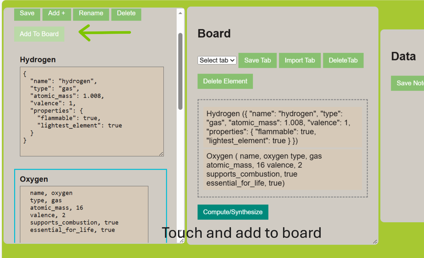Click the Board panel resize handle corner
The image size is (424, 258).
click(375, 242)
